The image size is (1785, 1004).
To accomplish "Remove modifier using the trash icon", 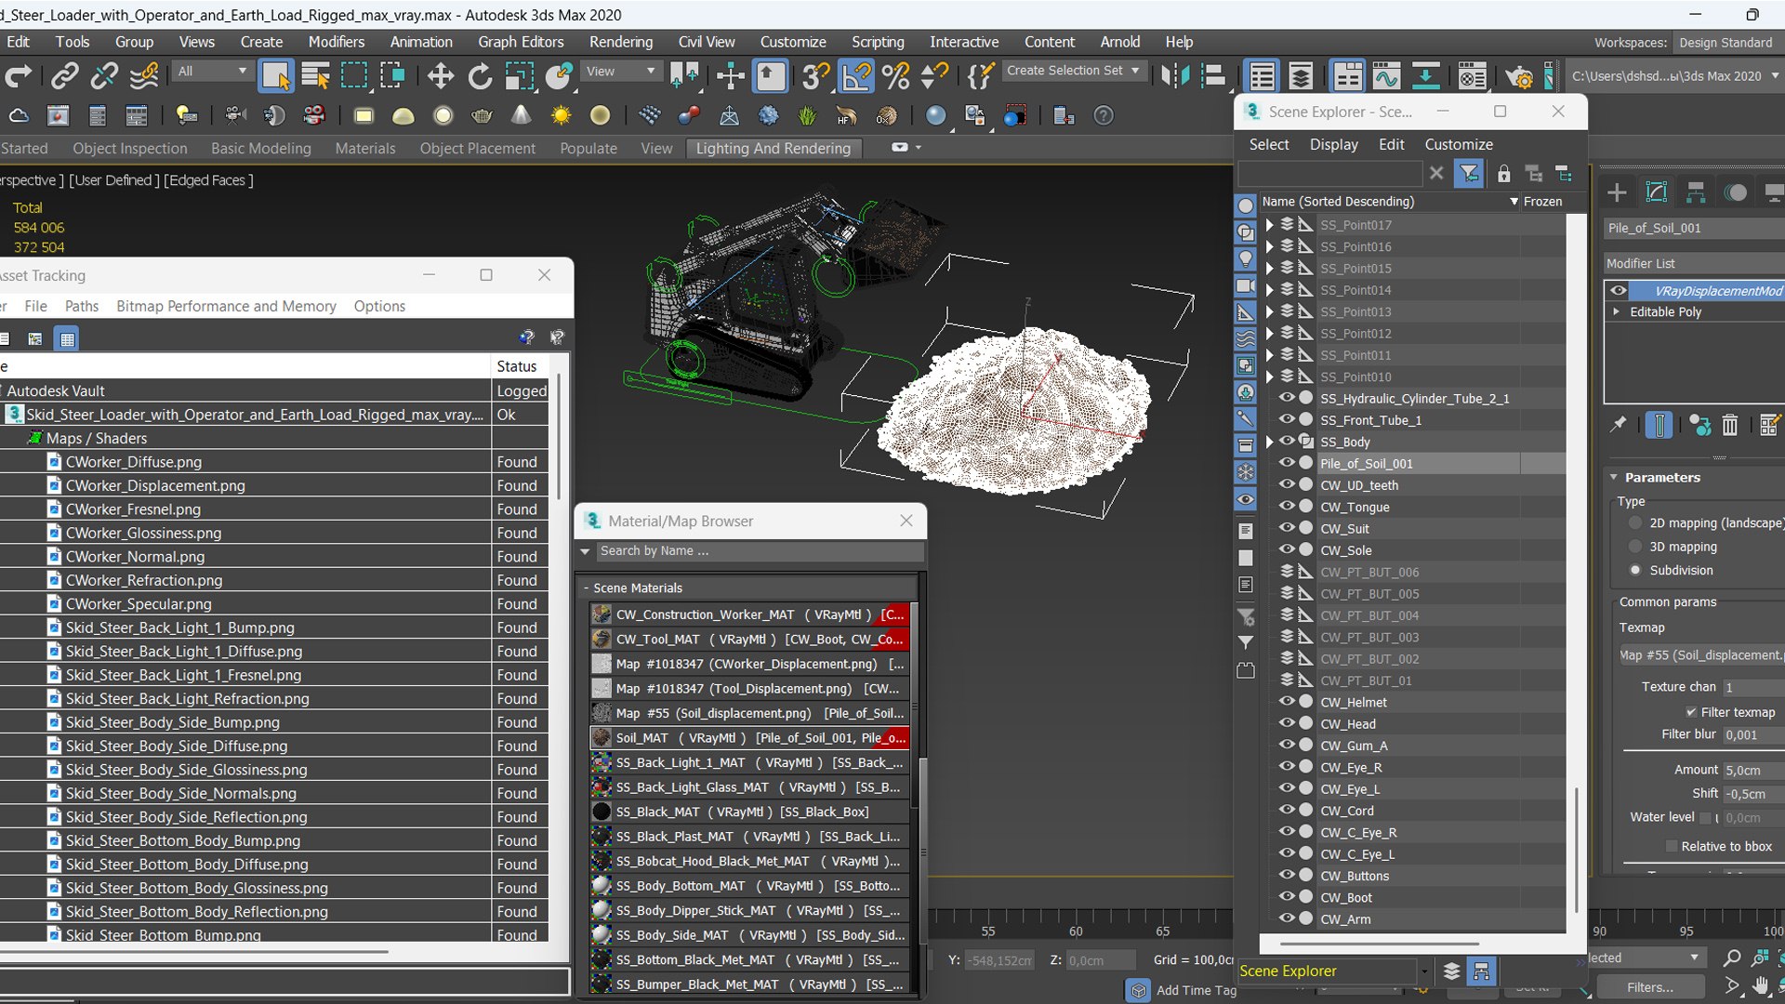I will 1729,425.
